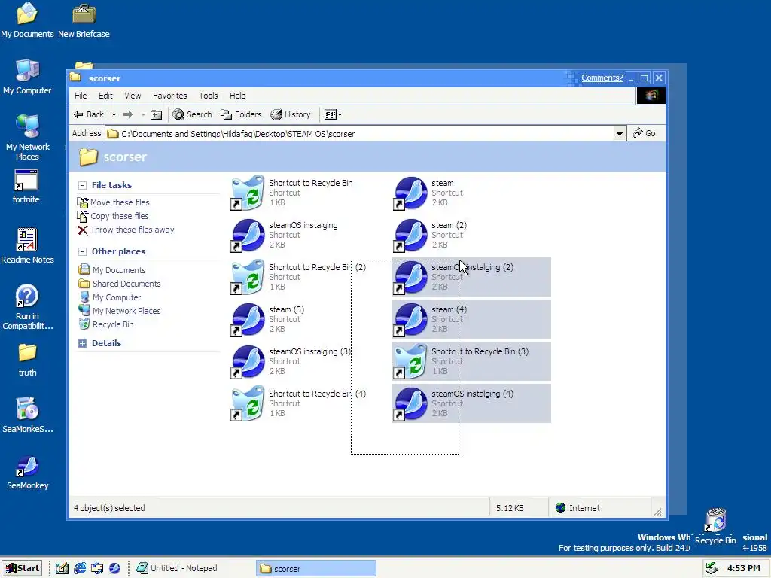Image resolution: width=771 pixels, height=578 pixels.
Task: Click the system tray network icon
Action: 712,569
